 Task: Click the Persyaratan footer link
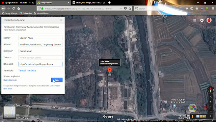coord(179,121)
